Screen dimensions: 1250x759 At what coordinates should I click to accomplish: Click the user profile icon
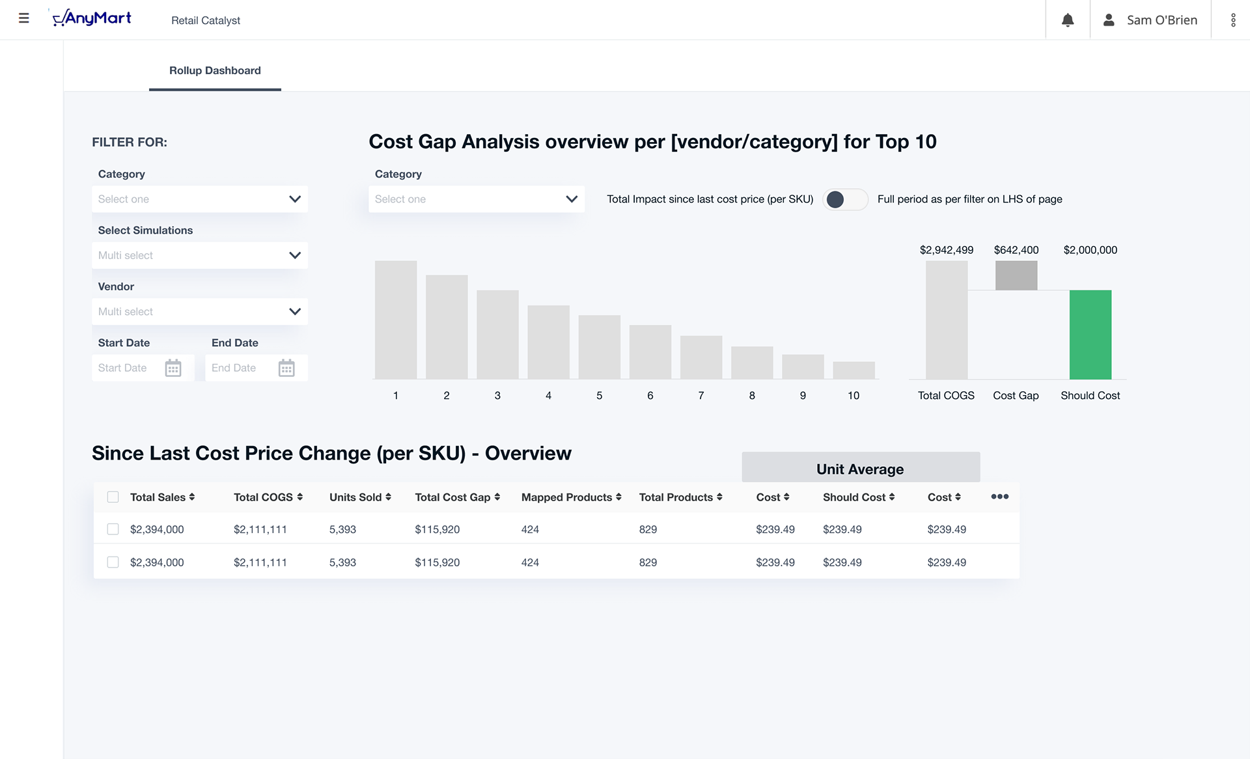(1109, 20)
